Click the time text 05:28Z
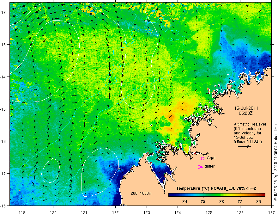 coord(245,113)
